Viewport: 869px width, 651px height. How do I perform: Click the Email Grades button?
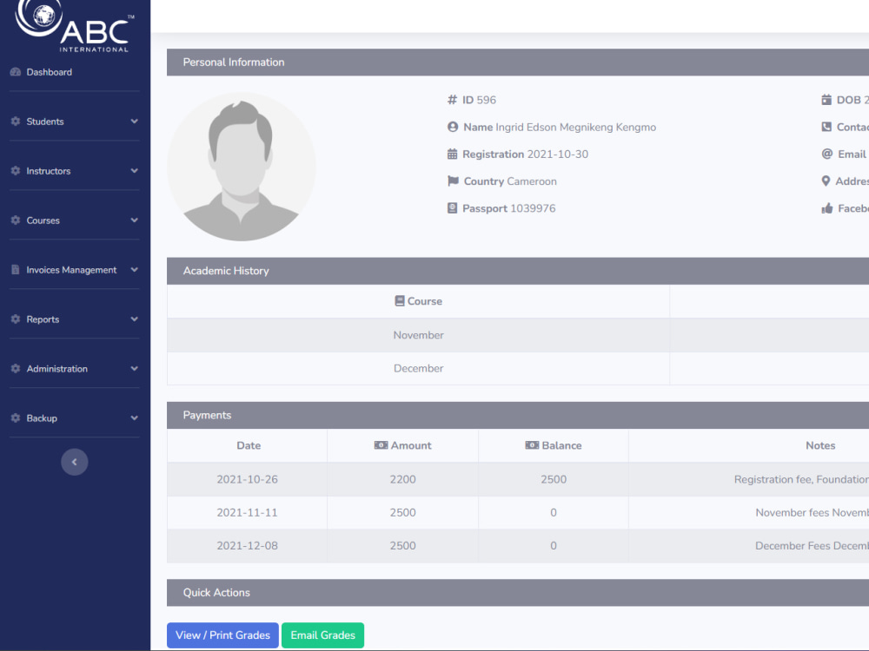click(x=322, y=635)
